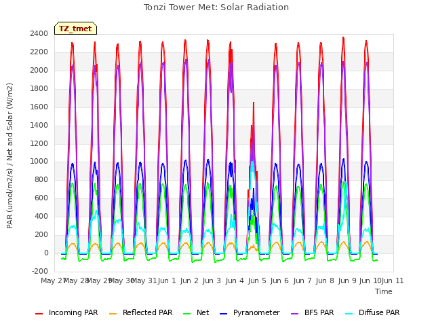Click the 'May 31' x-axis date label

click(144, 280)
